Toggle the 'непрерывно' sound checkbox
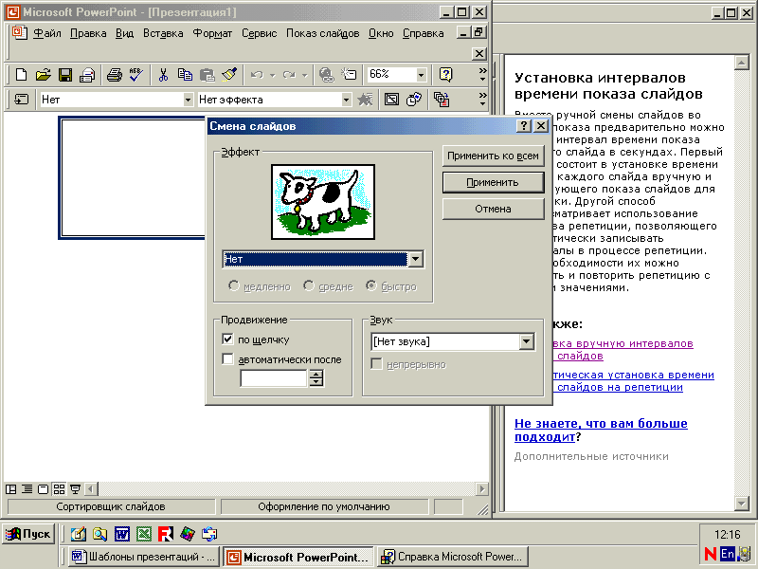Viewport: 758px width, 569px height. click(x=376, y=364)
